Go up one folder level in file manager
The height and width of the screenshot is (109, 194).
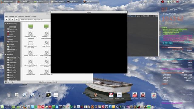13,20
